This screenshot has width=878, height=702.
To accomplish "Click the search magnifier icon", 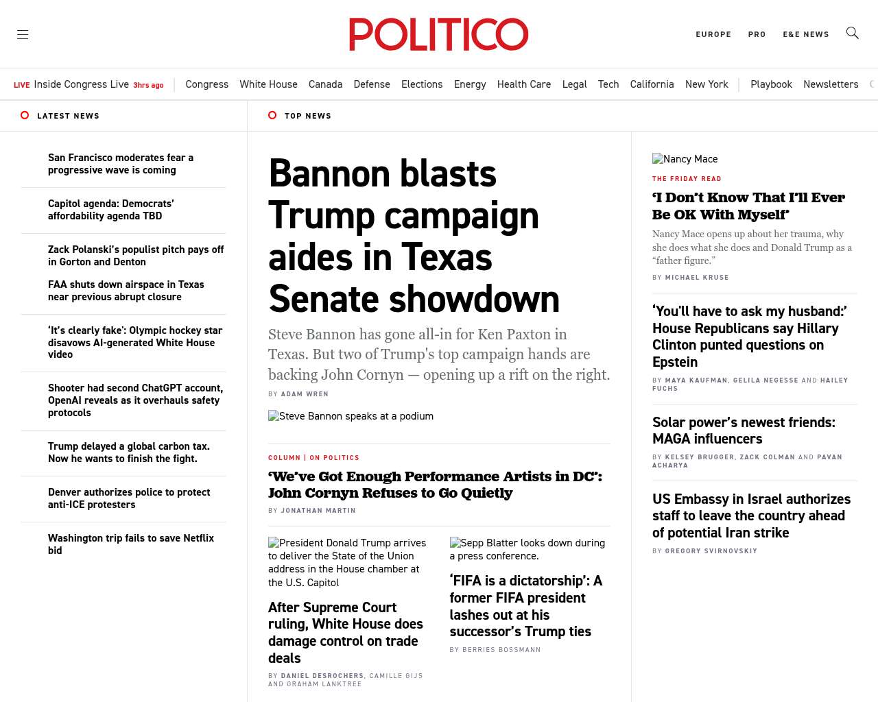I will click(853, 33).
